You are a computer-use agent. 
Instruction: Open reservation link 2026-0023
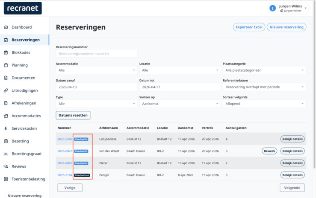[65, 151]
